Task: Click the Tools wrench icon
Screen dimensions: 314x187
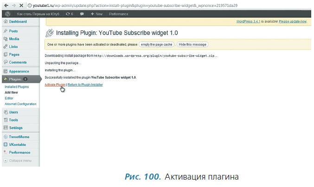Action: tap(6, 120)
